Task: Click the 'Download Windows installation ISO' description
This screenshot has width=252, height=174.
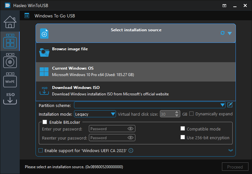Action: click(x=110, y=94)
